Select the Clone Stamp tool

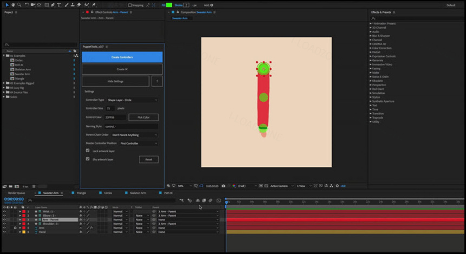tap(73, 5)
